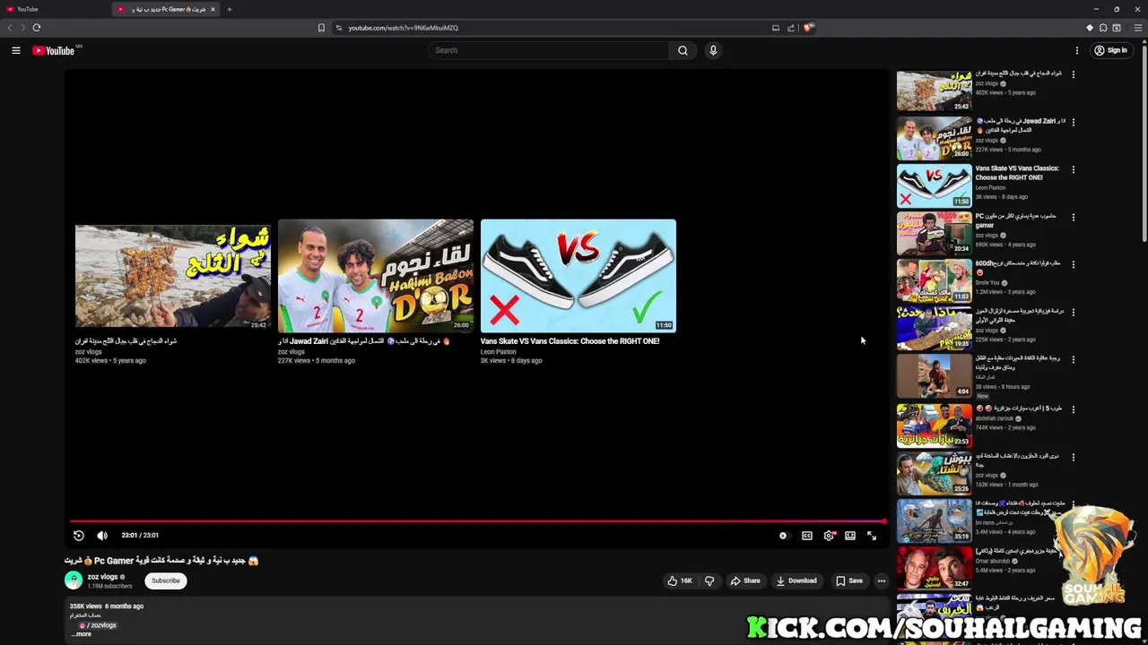Click the Sign in button
1148x645 pixels.
point(1110,50)
